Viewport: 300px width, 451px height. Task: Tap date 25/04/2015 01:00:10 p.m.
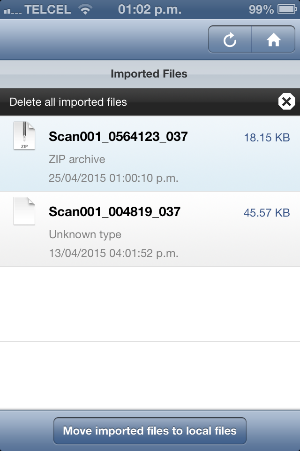[113, 178]
